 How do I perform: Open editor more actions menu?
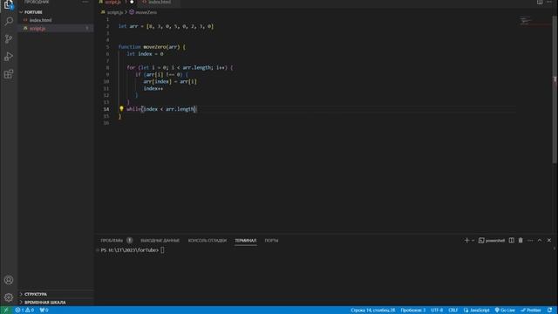[x=549, y=2]
